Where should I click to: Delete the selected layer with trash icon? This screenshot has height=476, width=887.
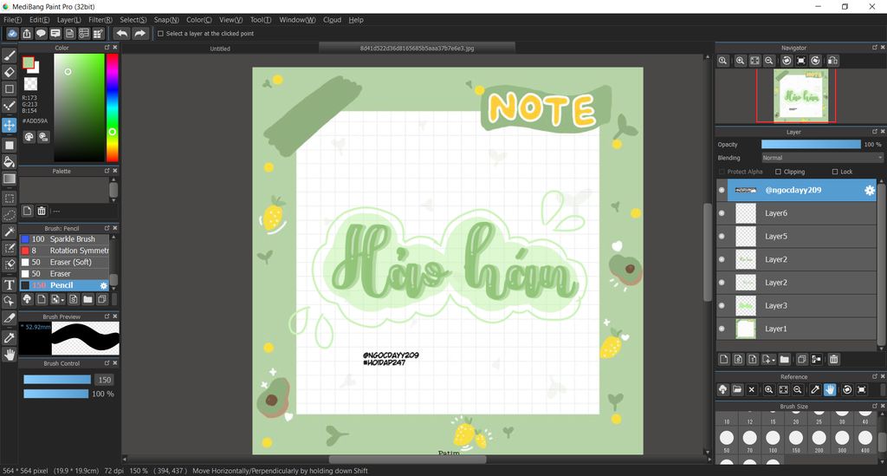833,359
